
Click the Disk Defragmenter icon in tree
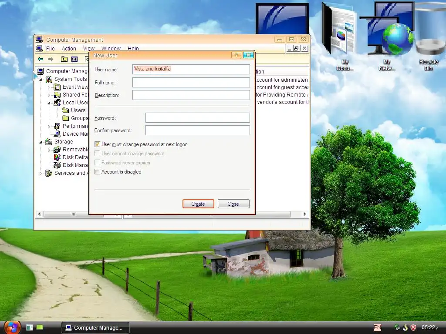[57, 157]
